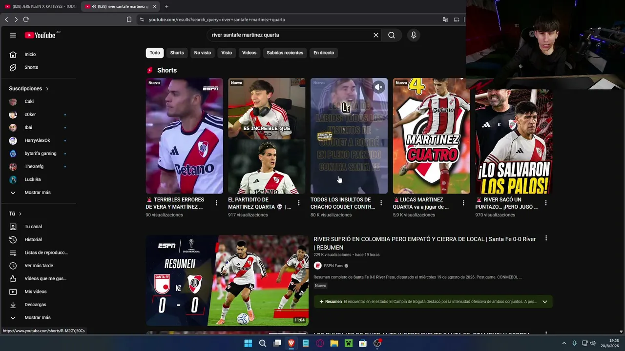Screen dimensions: 625x351
Task: Open a new browser tab
Action: tap(167, 6)
